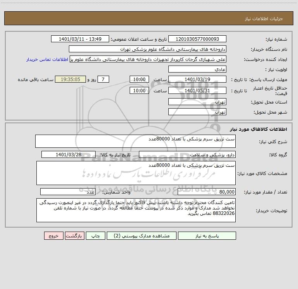Click the چاپ print button
This screenshot has width=298, height=289.
click(x=96, y=235)
